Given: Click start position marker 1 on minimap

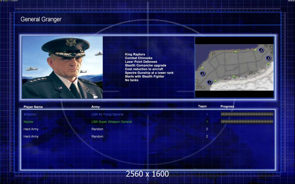Looking at the screenshot, I should (209, 82).
